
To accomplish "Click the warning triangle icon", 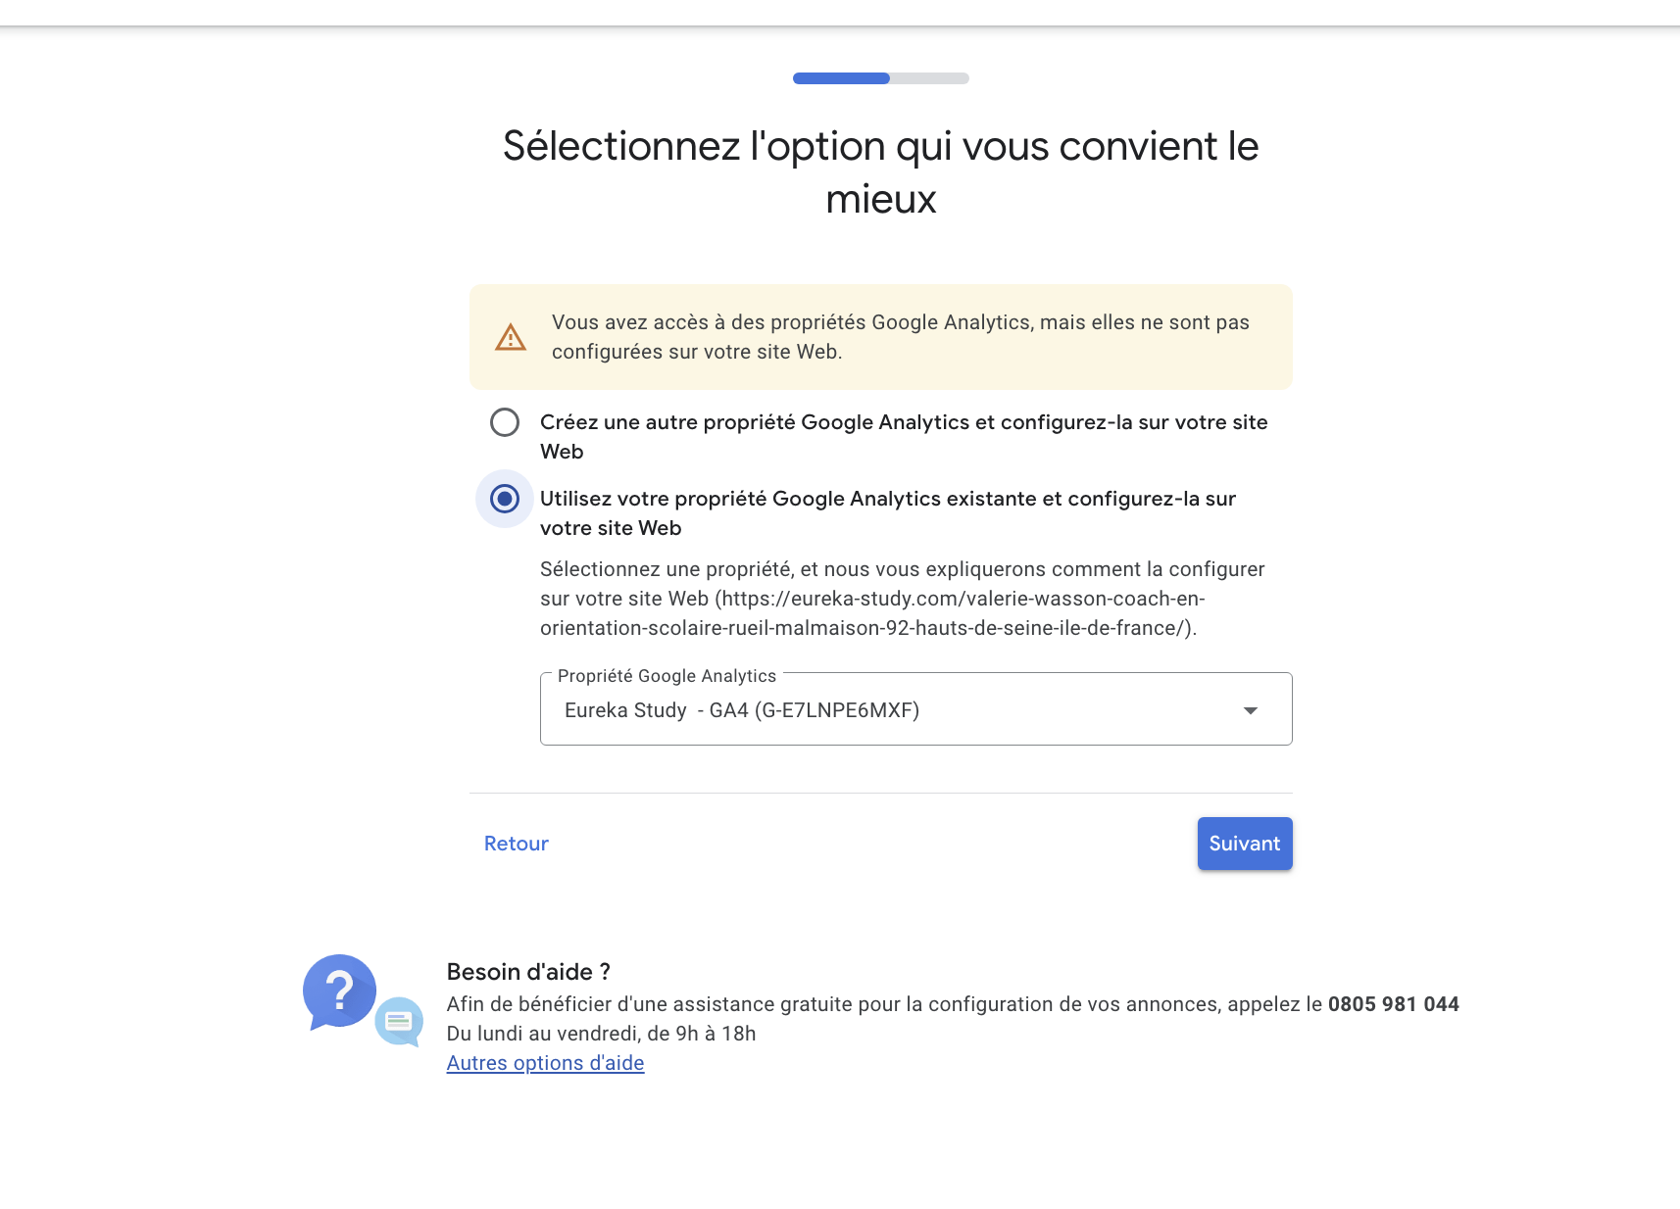I will point(511,338).
